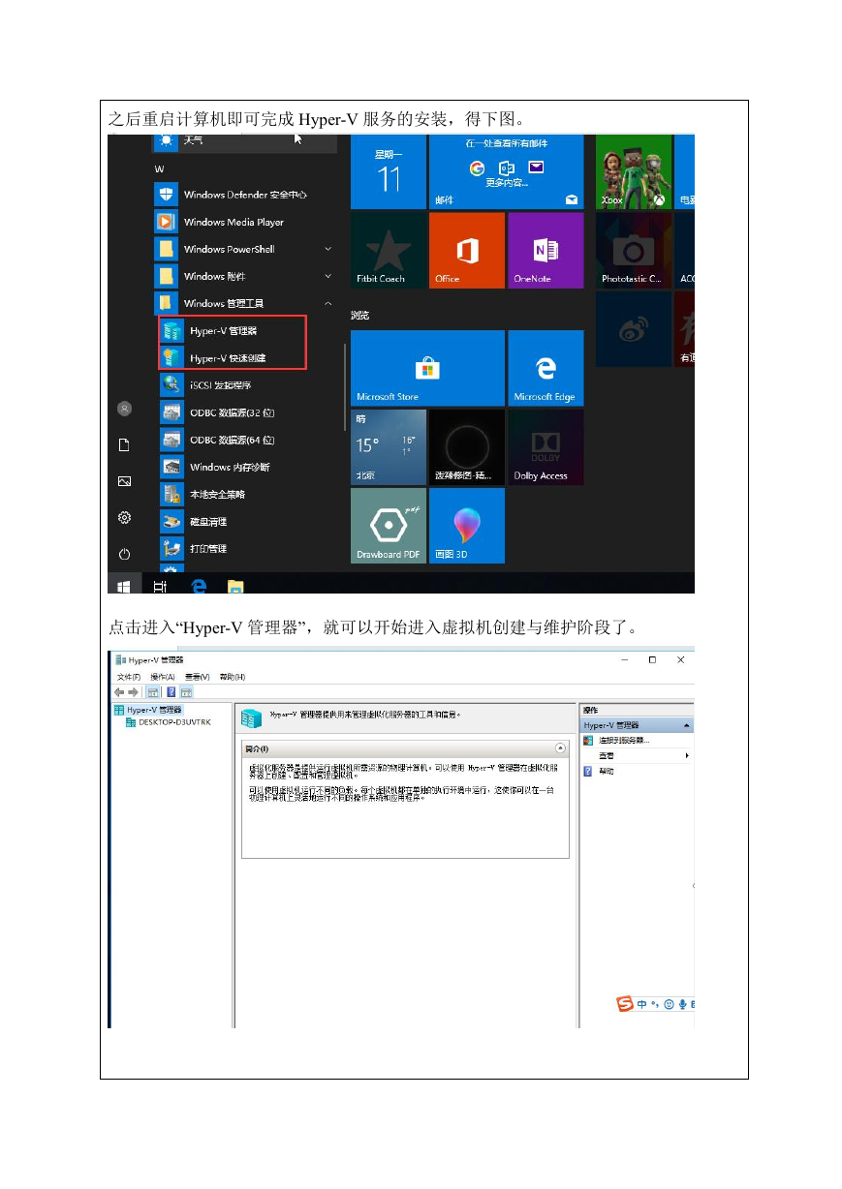
Task: Collapse the 简介(I) section arrow
Action: click(560, 748)
